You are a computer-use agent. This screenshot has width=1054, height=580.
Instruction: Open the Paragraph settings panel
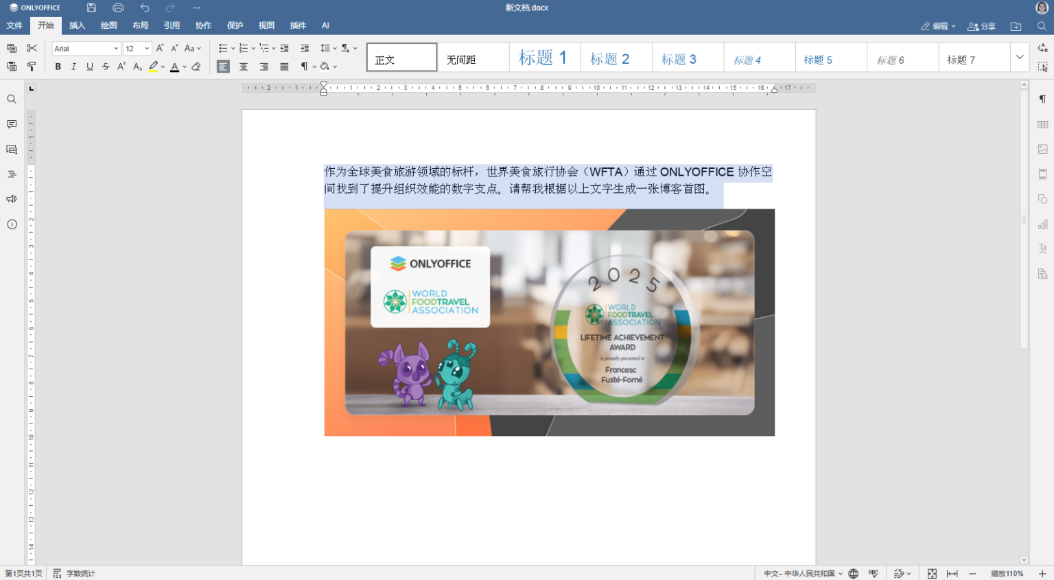coord(1043,99)
